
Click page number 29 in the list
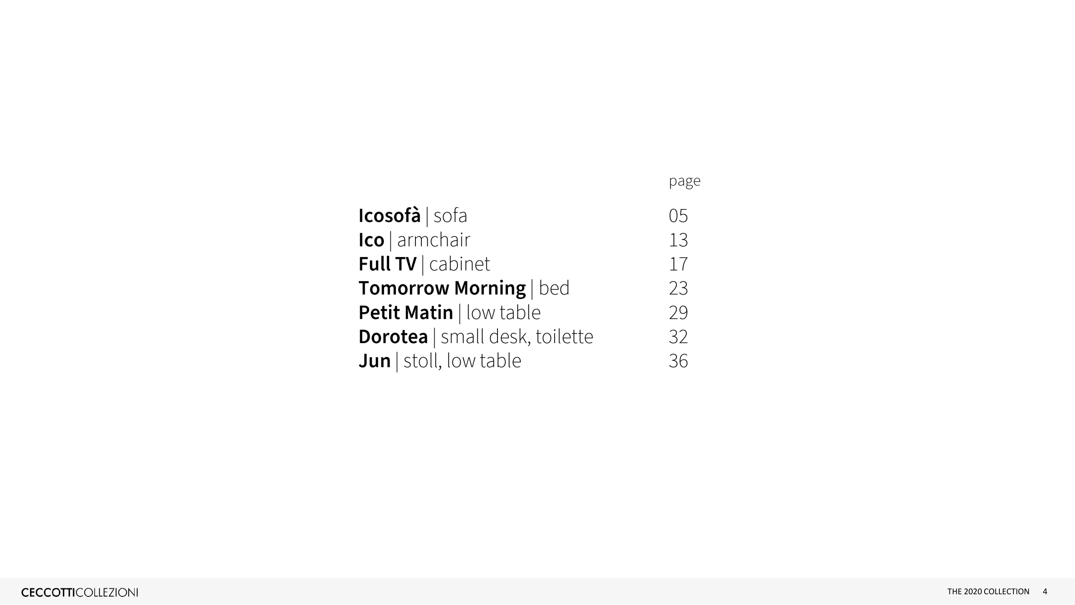(x=678, y=313)
